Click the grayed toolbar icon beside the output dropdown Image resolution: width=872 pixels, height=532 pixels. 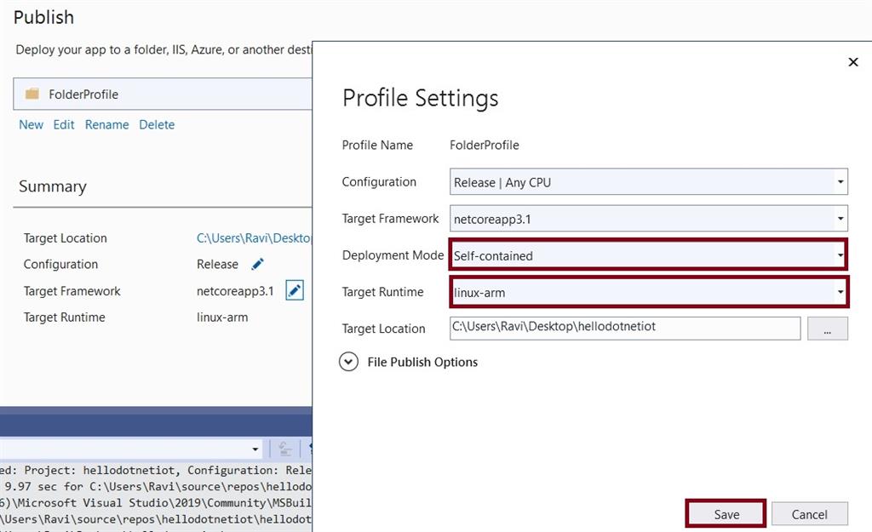click(286, 449)
